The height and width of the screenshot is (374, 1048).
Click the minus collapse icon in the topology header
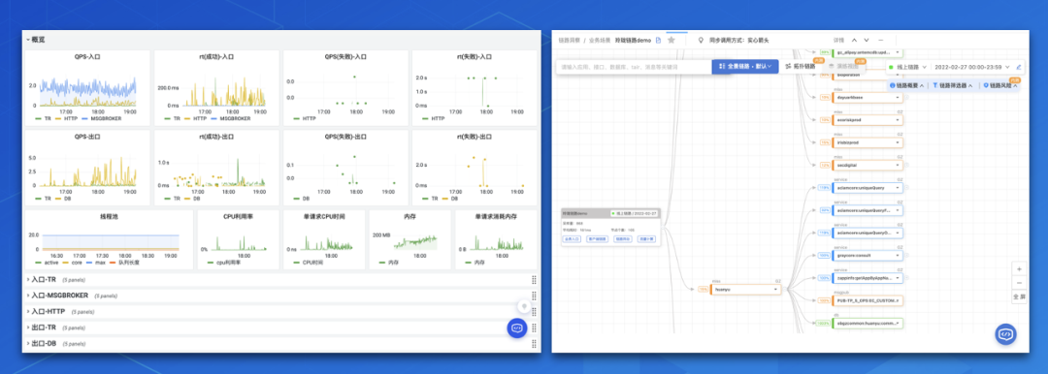pyautogui.click(x=880, y=40)
